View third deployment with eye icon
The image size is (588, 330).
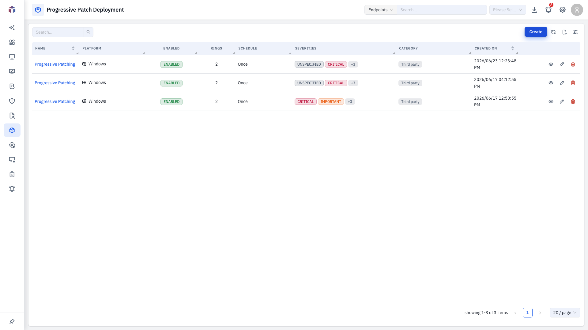551,101
